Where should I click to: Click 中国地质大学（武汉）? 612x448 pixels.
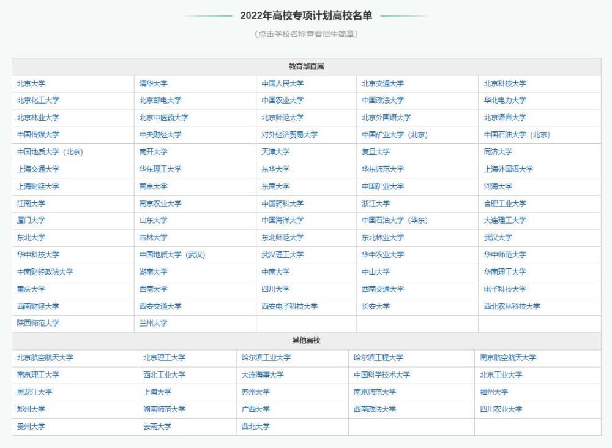coord(172,255)
